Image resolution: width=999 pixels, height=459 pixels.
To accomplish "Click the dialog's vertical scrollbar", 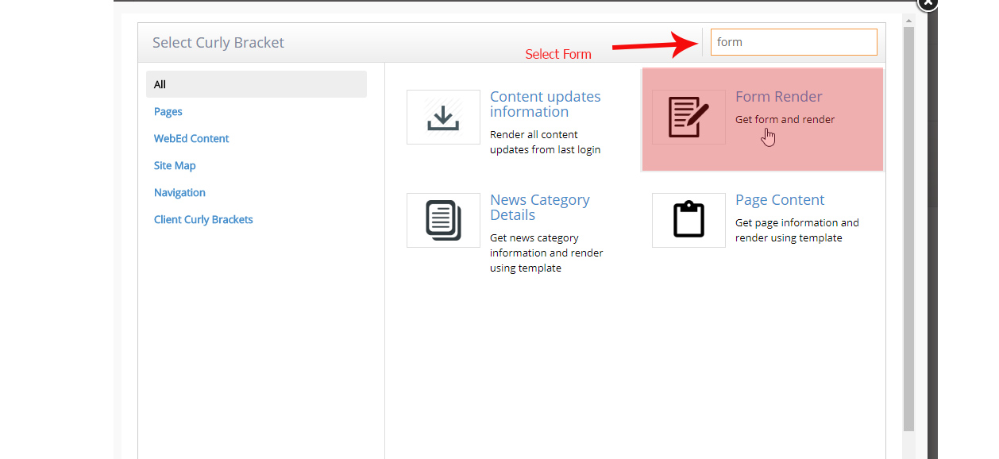I will (x=908, y=230).
